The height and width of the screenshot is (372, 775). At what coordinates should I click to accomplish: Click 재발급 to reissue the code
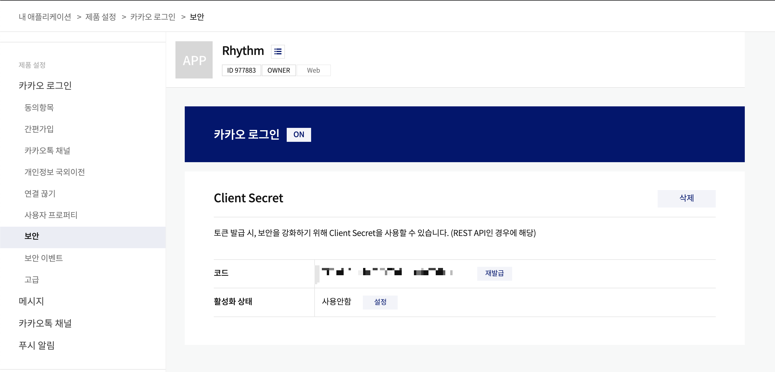(494, 273)
